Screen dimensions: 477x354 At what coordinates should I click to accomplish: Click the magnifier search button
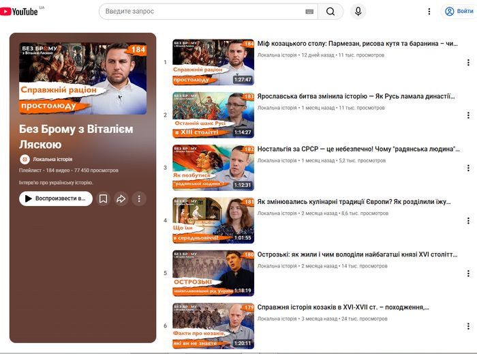point(330,12)
